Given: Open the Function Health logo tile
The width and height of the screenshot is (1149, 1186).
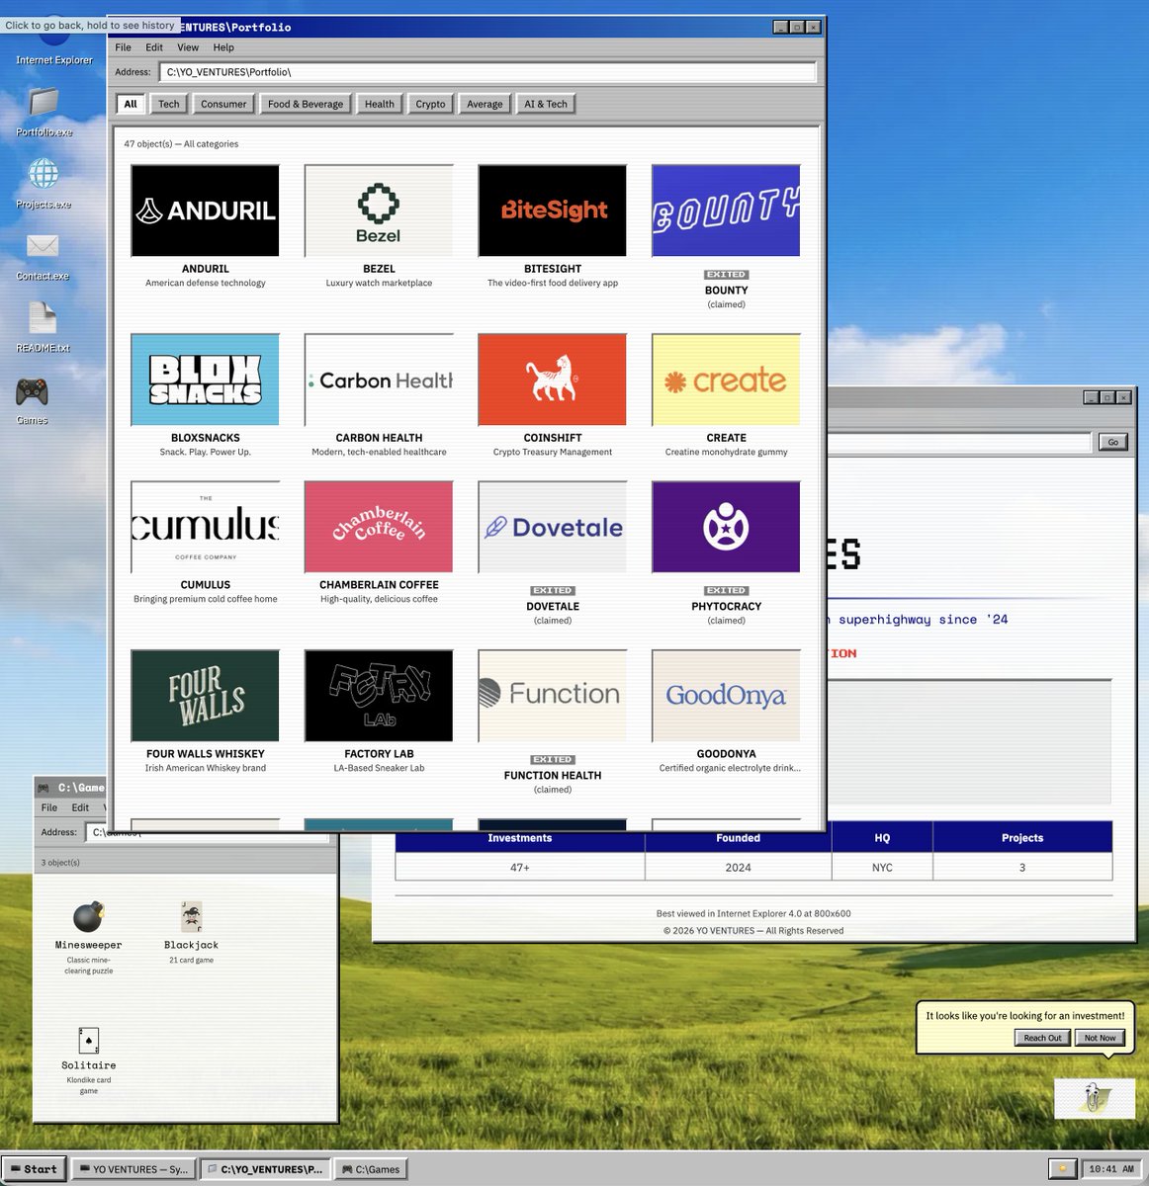Looking at the screenshot, I should [553, 696].
